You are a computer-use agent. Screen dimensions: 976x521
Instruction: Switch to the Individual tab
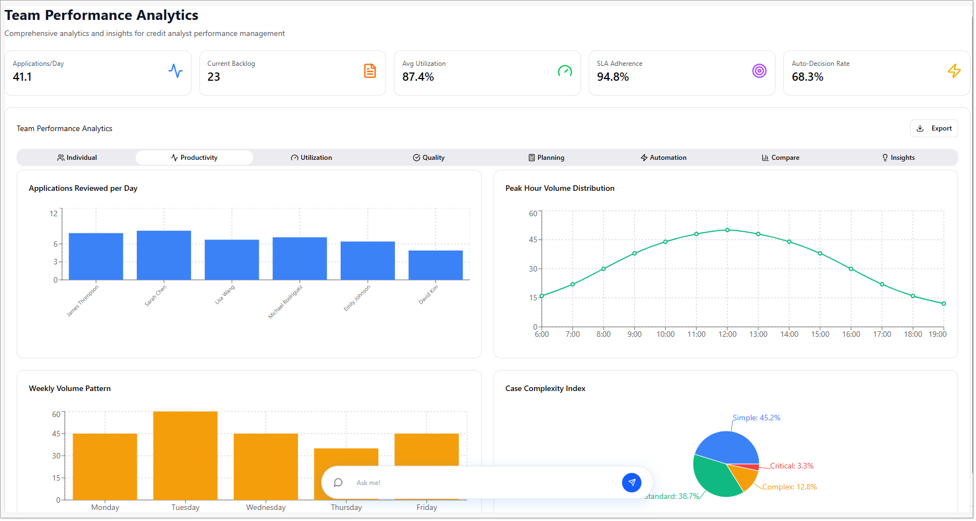coord(77,158)
